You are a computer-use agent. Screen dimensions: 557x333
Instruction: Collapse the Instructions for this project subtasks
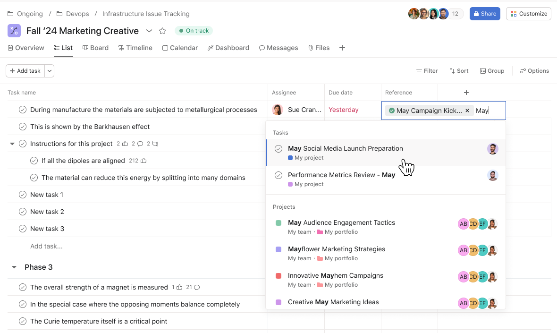12,144
